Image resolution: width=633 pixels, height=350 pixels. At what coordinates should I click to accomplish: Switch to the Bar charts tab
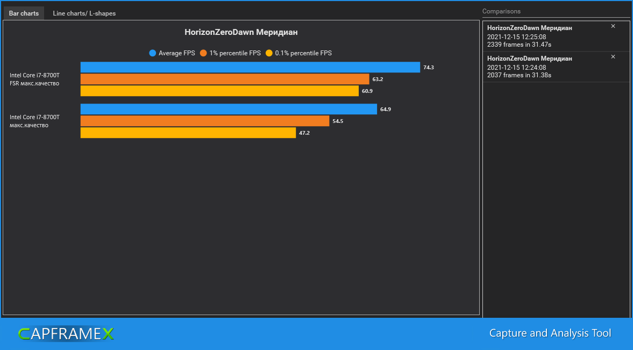(x=24, y=13)
